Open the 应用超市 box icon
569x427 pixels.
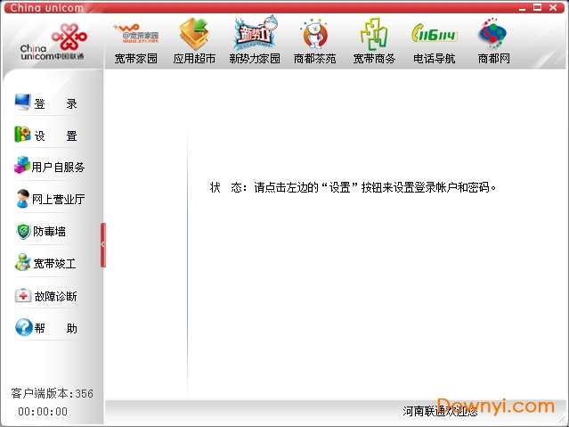click(194, 34)
